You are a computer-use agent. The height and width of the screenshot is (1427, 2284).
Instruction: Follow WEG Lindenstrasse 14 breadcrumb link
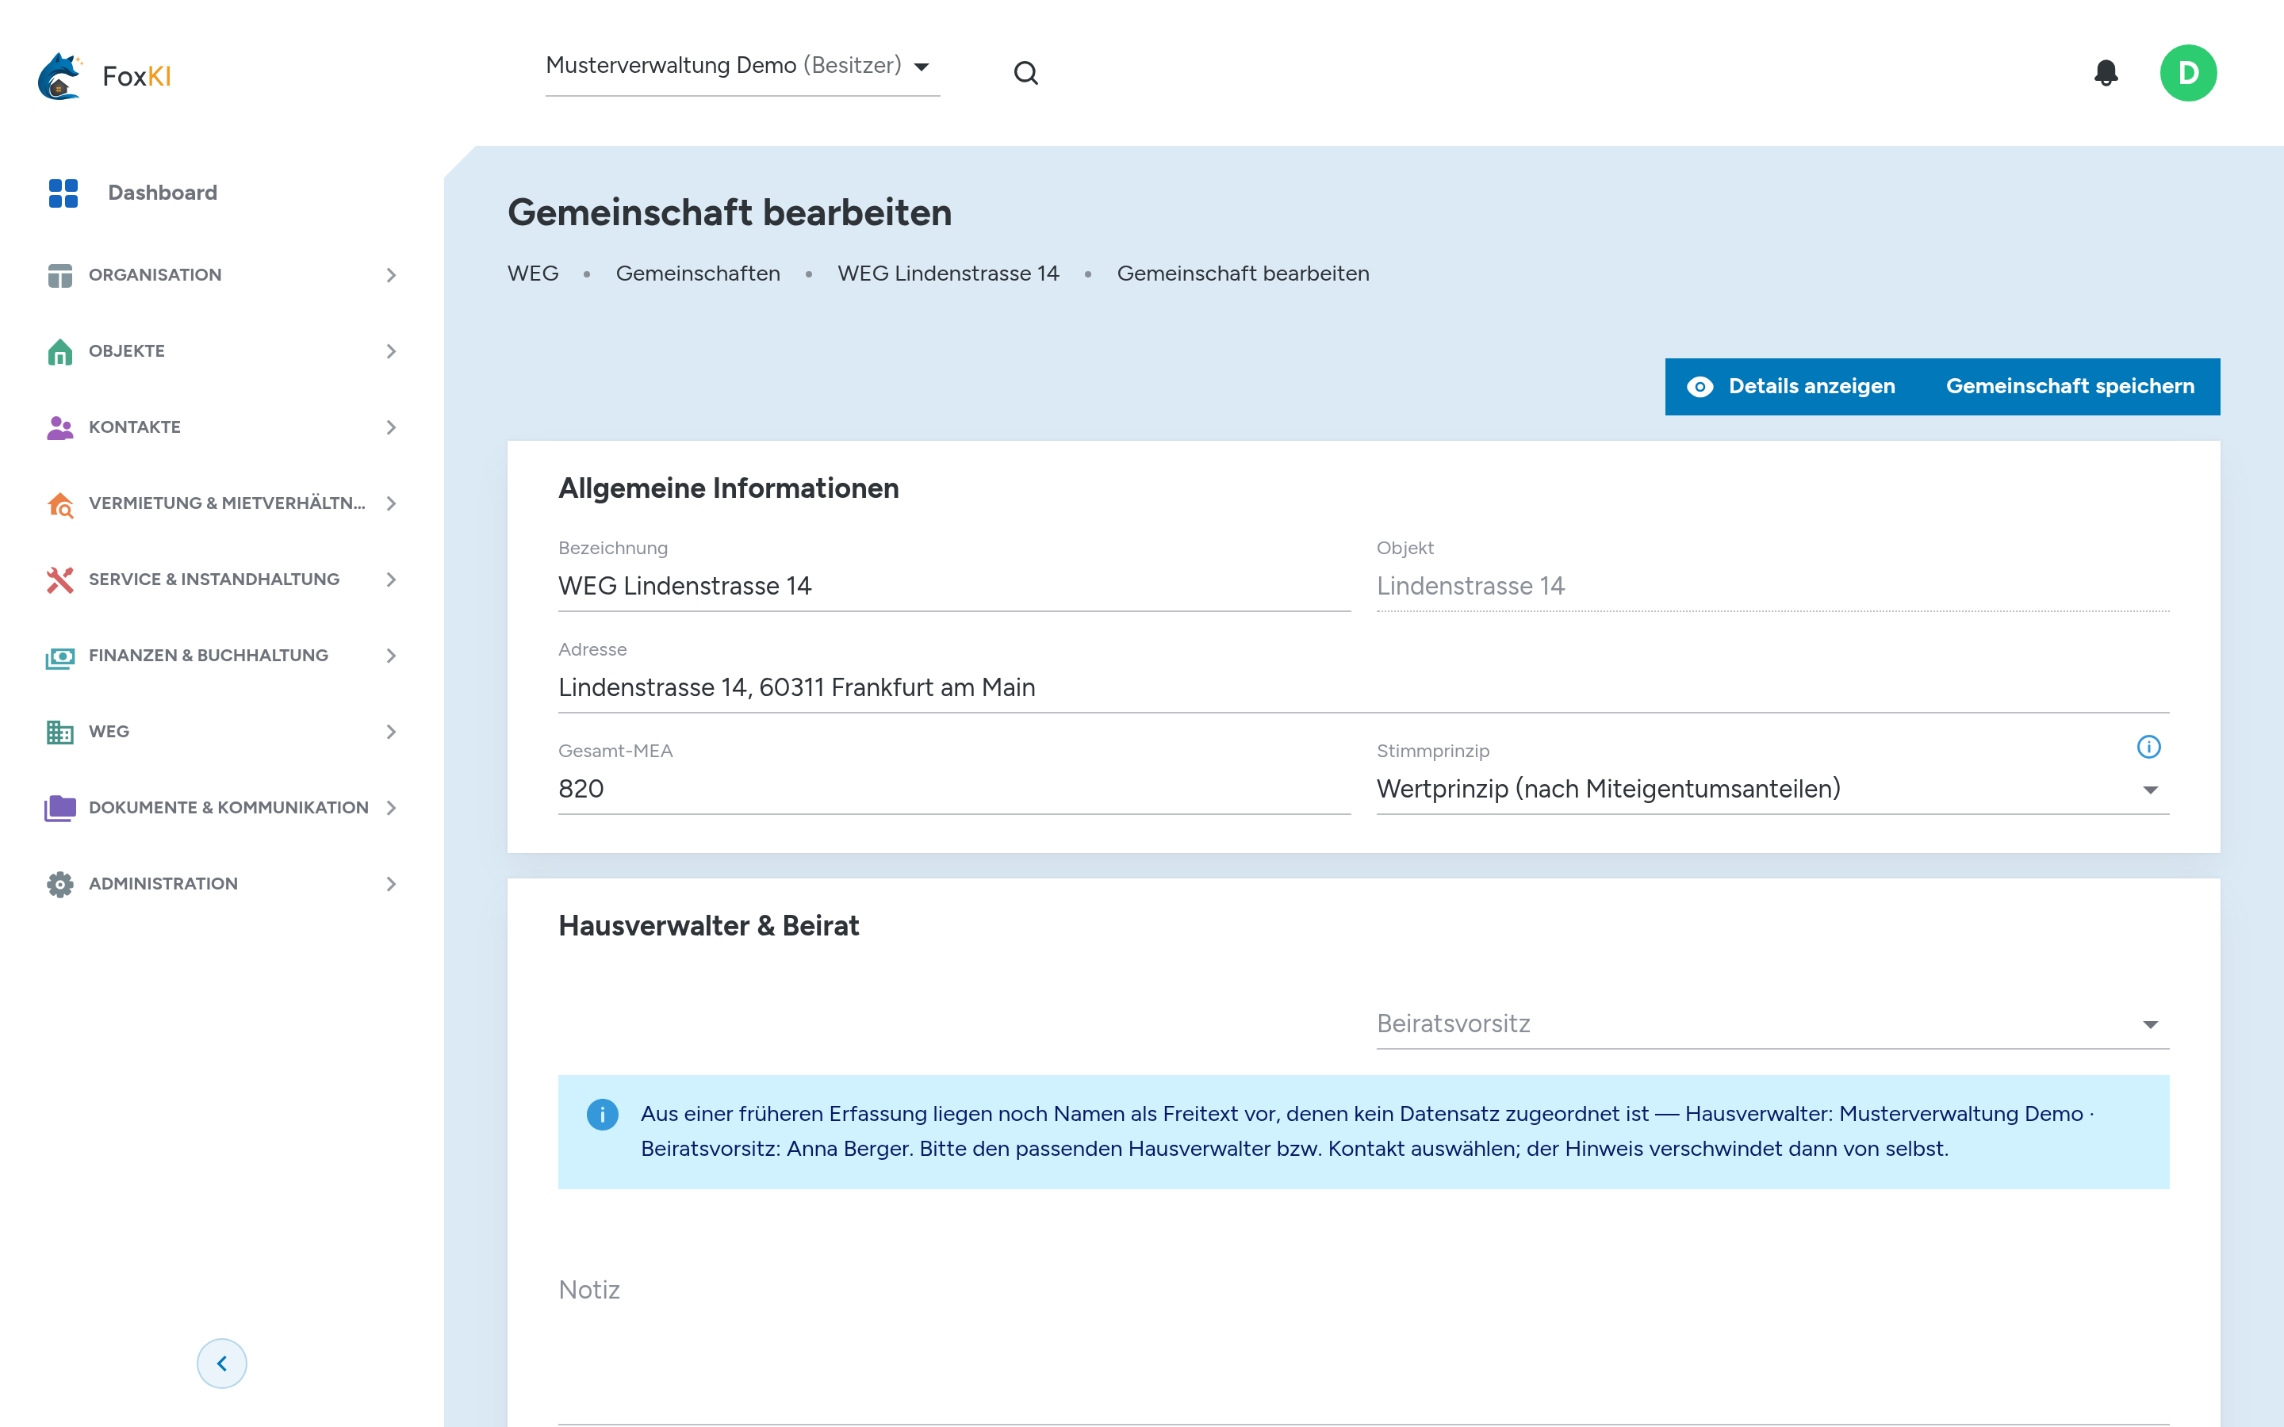pyautogui.click(x=948, y=274)
